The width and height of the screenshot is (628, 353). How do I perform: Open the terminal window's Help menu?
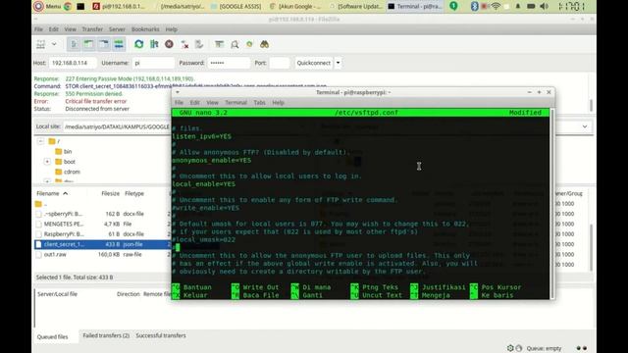(x=278, y=102)
